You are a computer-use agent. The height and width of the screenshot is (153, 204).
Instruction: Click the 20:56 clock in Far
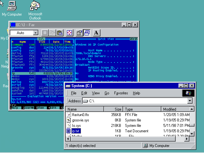coord(134,39)
